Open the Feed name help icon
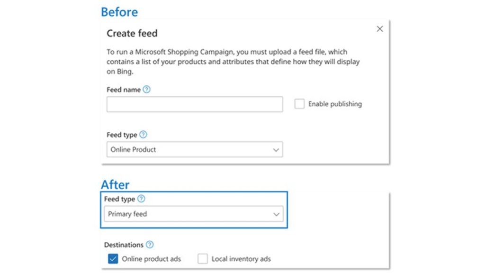 tap(147, 89)
